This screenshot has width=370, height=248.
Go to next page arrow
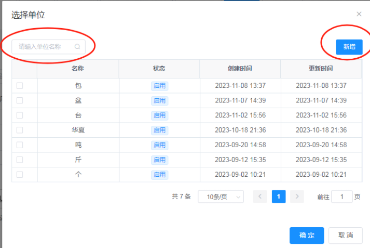297,197
